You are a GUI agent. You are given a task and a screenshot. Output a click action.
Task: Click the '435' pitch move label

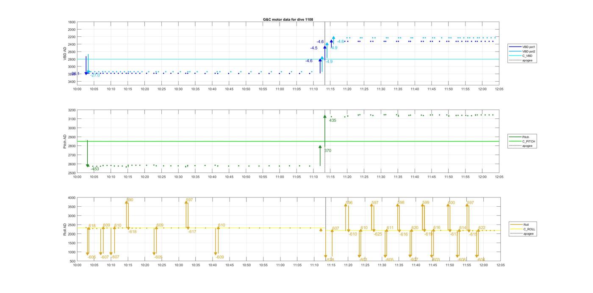333,120
